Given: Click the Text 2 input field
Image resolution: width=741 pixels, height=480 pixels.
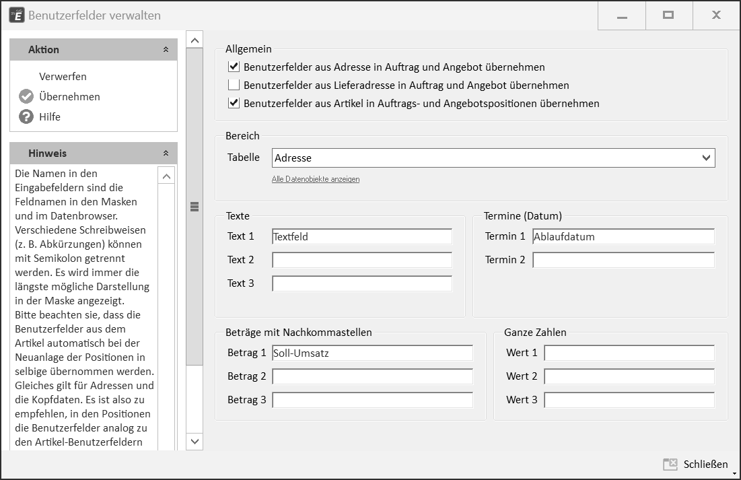Looking at the screenshot, I should [x=362, y=260].
